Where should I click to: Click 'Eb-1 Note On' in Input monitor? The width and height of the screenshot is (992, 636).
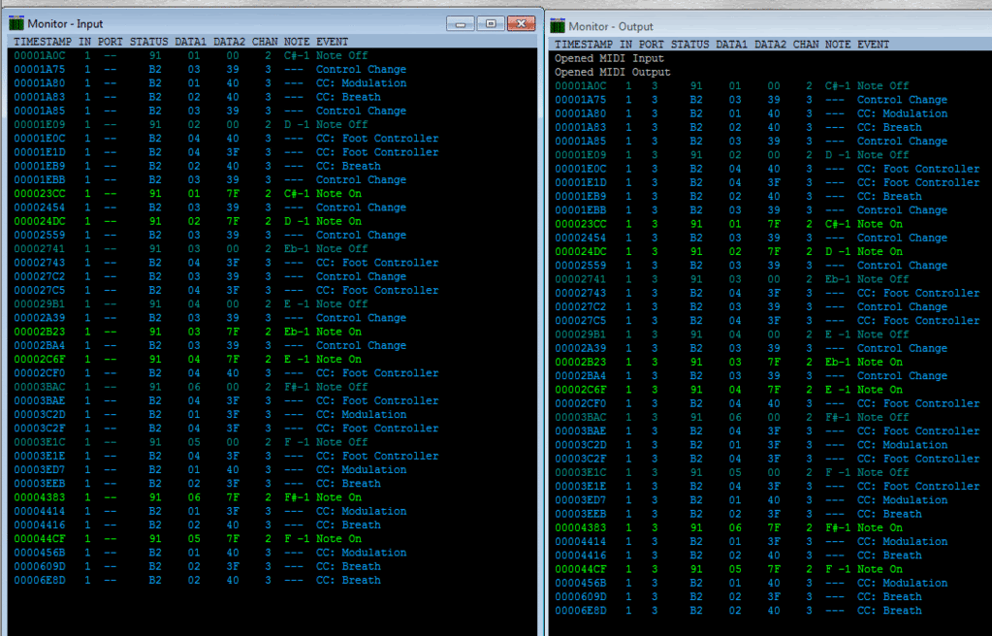pyautogui.click(x=323, y=332)
